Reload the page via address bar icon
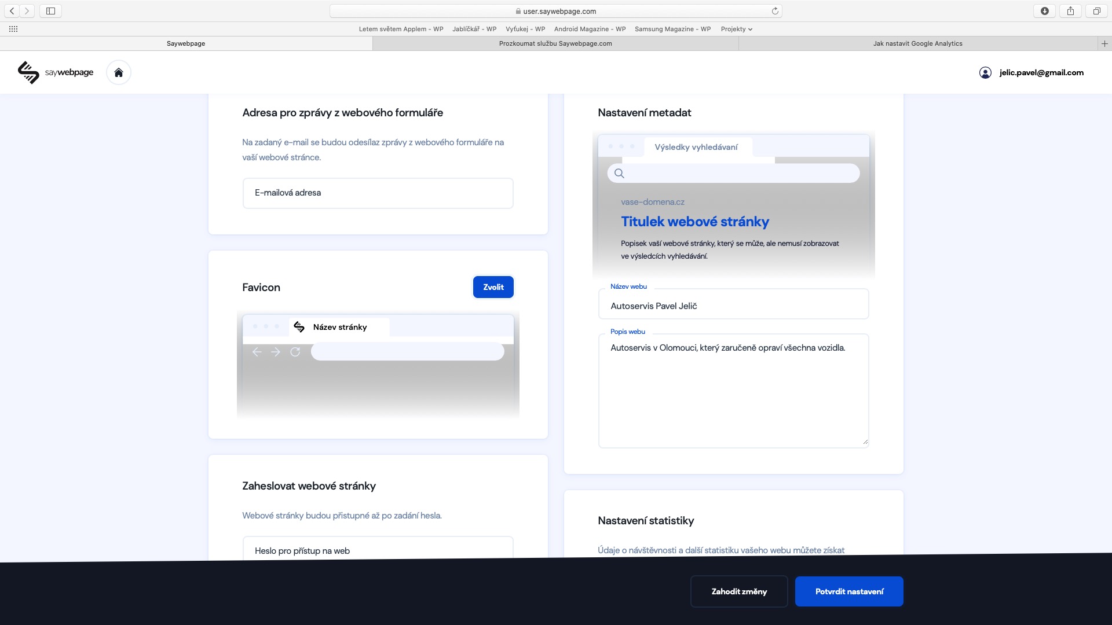The image size is (1112, 625). coord(775,11)
